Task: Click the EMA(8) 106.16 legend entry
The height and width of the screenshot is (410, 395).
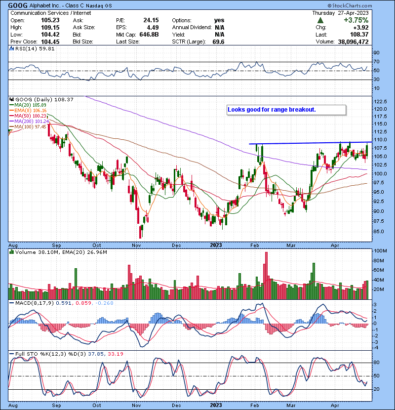Action: click(28, 111)
